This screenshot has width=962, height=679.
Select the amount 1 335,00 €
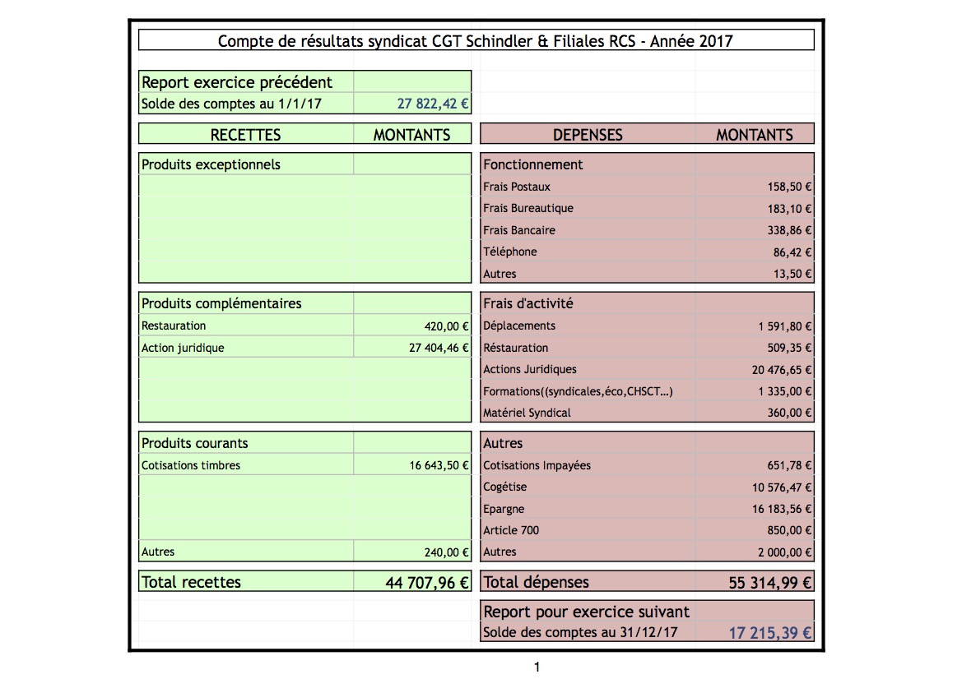[785, 391]
